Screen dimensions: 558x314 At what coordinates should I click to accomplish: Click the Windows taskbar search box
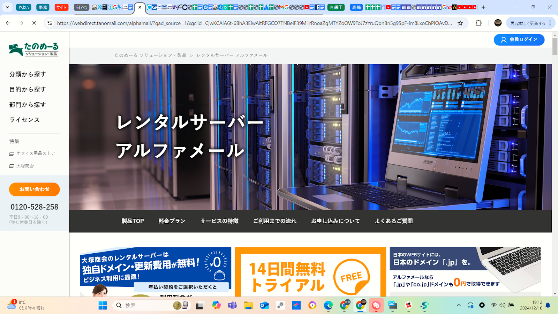point(152,306)
